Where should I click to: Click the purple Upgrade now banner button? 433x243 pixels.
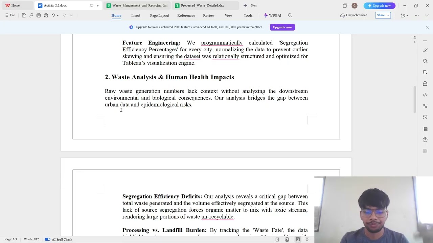tap(282, 27)
